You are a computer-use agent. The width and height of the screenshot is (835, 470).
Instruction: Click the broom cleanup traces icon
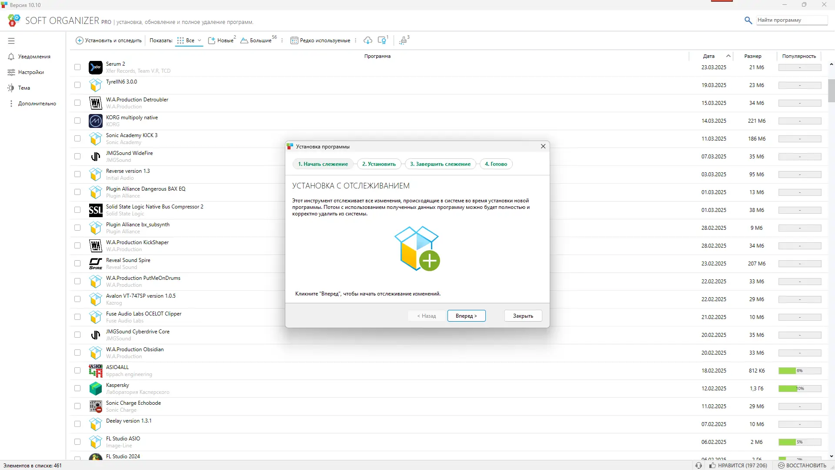pyautogui.click(x=403, y=40)
